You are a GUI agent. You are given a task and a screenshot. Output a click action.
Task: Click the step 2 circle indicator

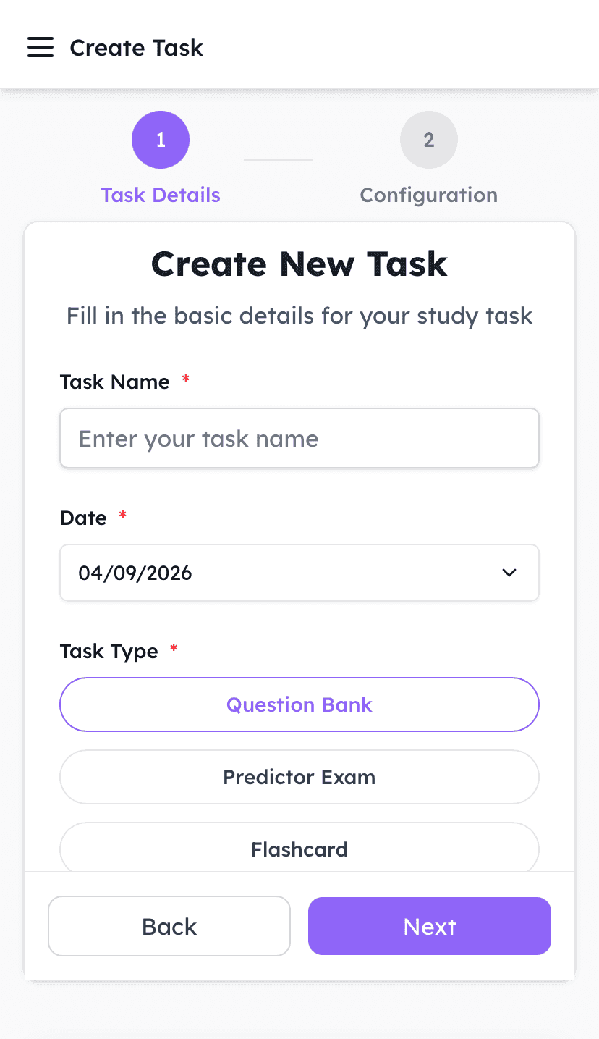pos(428,140)
